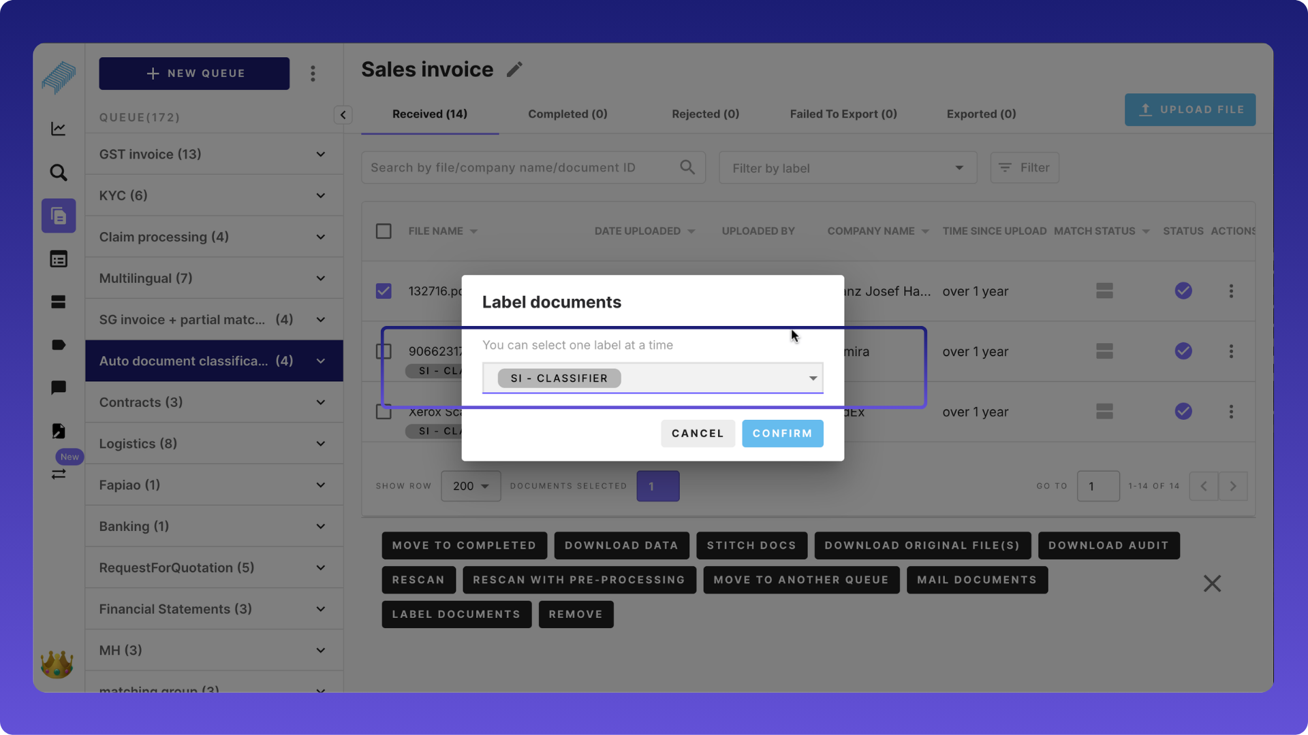Open the show row 200 dropdown
The image size is (1308, 735).
pyautogui.click(x=470, y=486)
